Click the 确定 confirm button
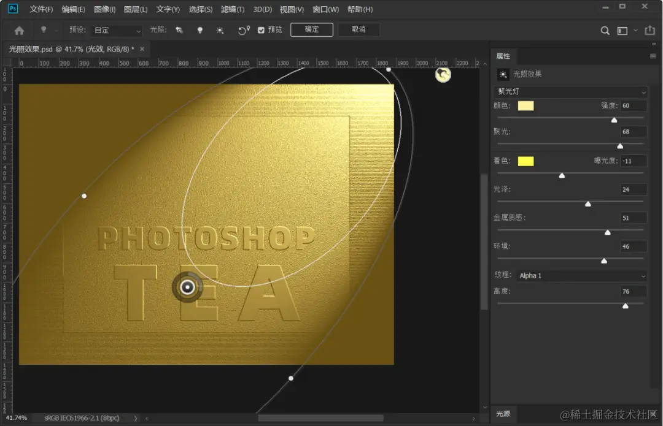 [312, 29]
